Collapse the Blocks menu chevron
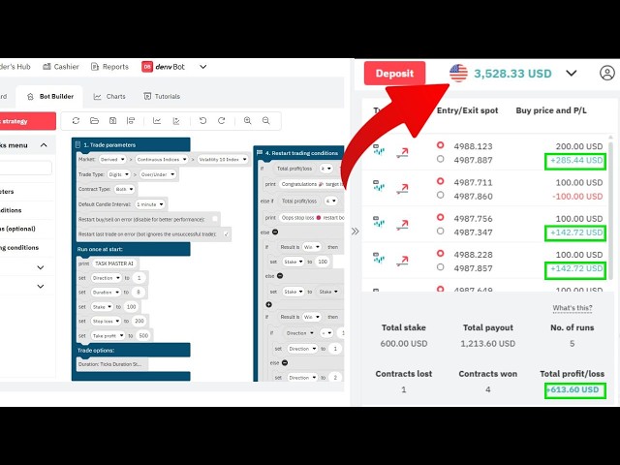Viewport: 620px width, 465px height. click(44, 145)
